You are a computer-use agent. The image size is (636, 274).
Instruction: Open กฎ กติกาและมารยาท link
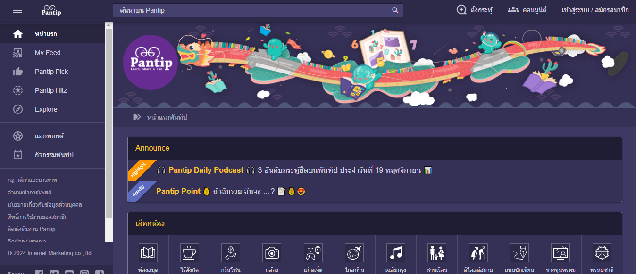(32, 180)
